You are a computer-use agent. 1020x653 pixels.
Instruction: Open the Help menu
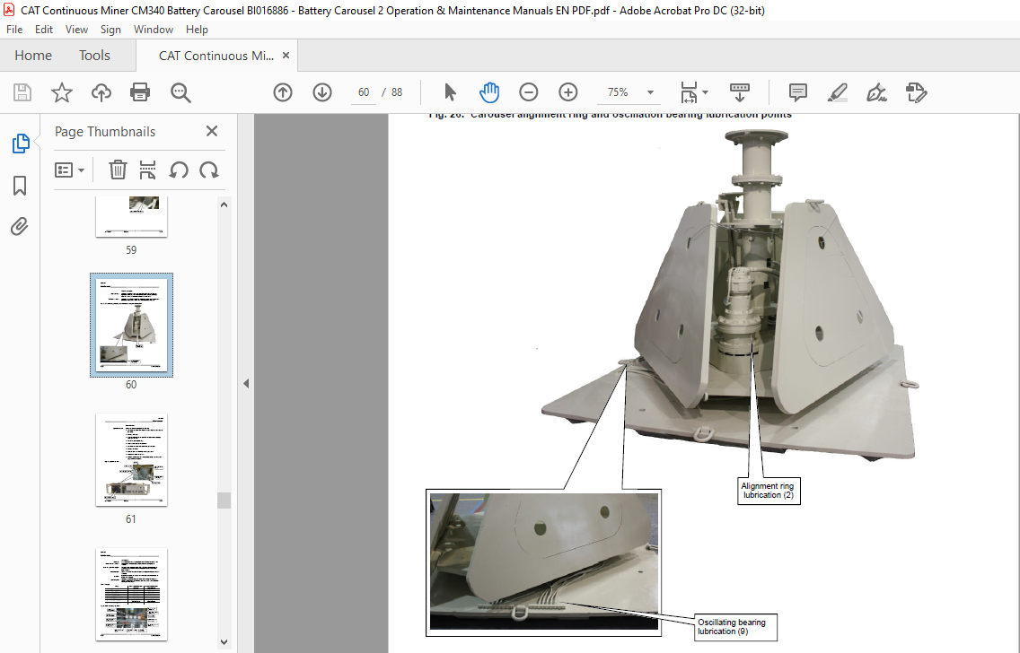click(197, 30)
